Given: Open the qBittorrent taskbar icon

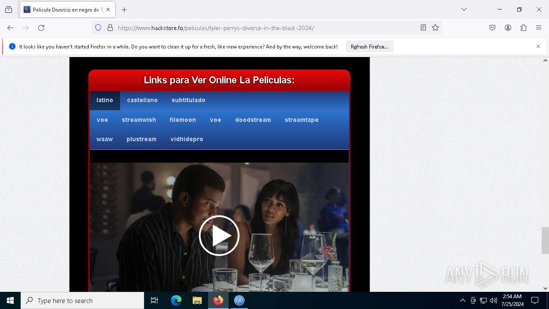Looking at the screenshot, I should 239,300.
